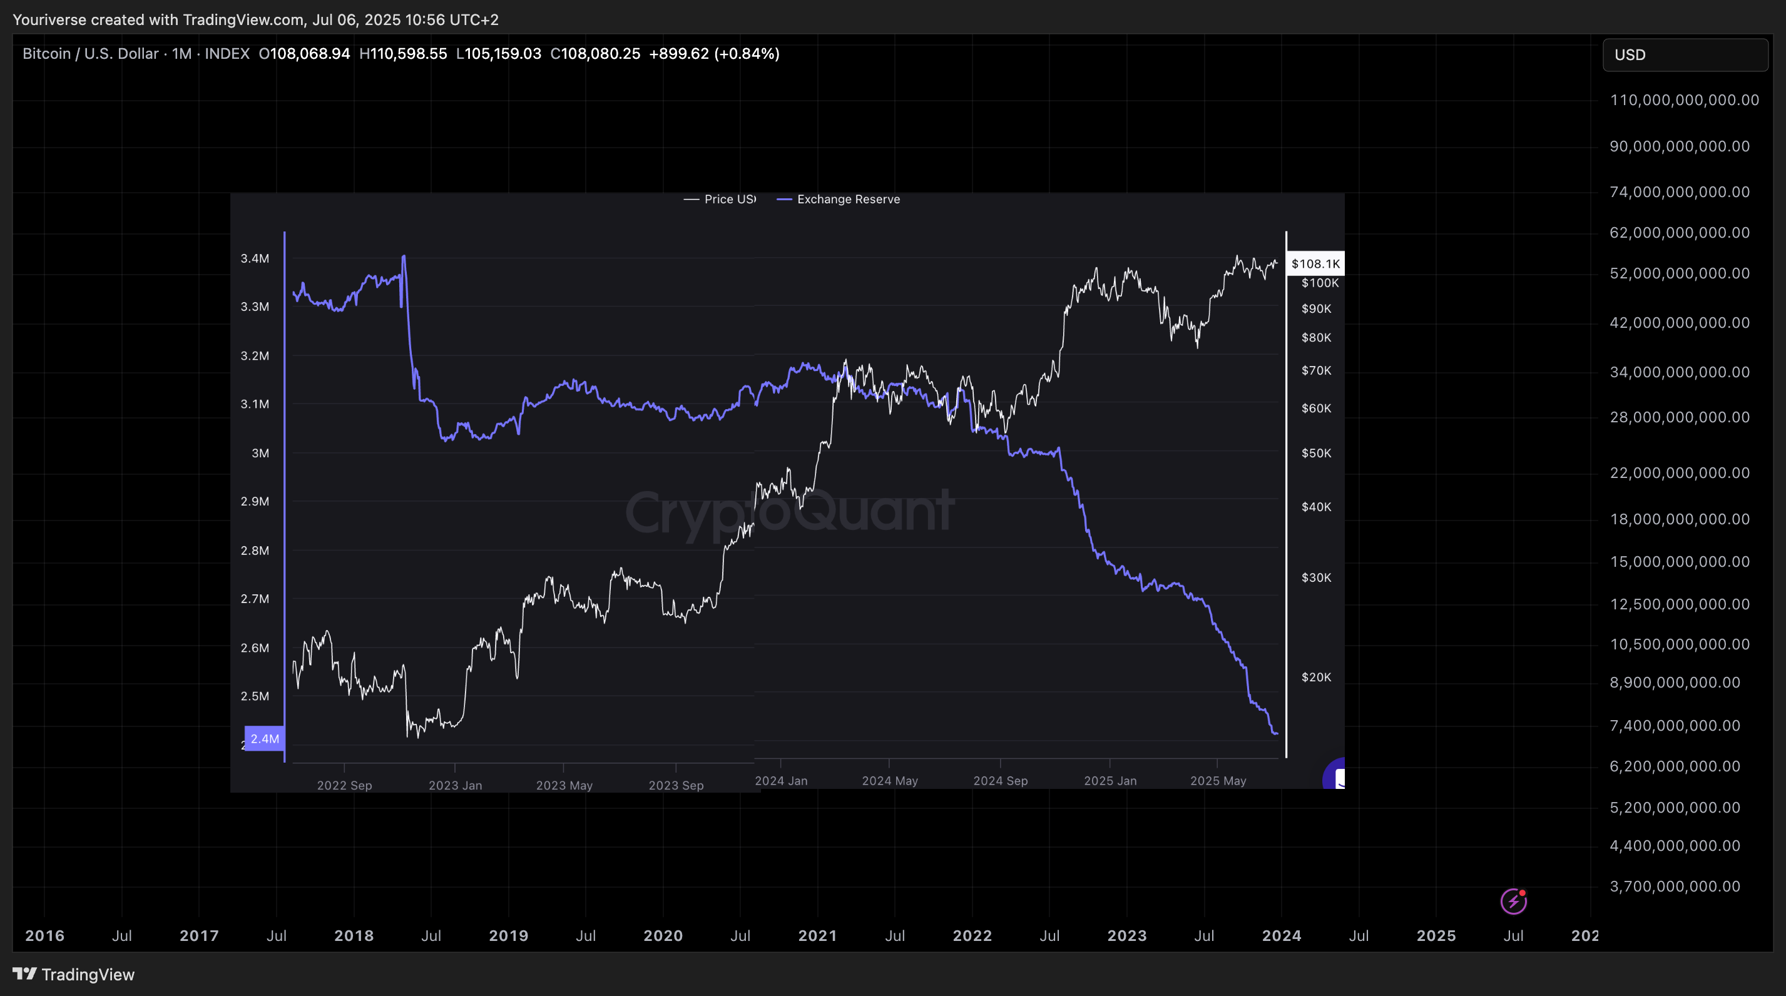Viewport: 1786px width, 996px height.
Task: Select the close value C108,080.25
Action: pyautogui.click(x=595, y=53)
